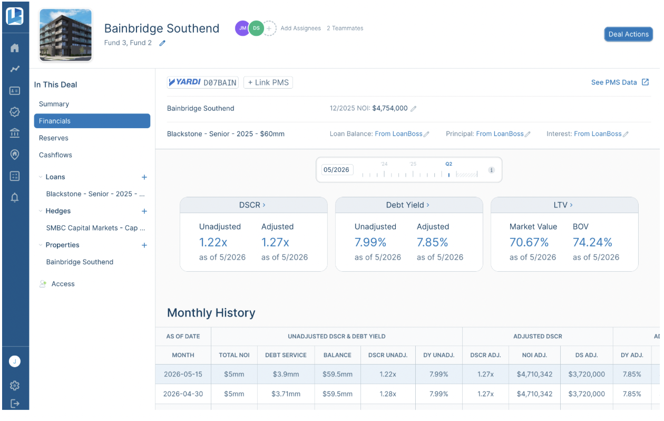Screen dimensions: 664x421
Task: Open the verified badge icon in sidebar
Action: (15, 112)
